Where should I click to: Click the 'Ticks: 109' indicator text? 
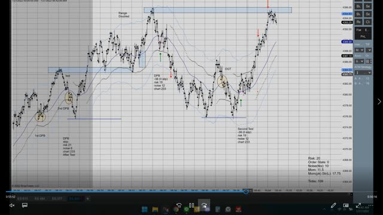click(315, 181)
